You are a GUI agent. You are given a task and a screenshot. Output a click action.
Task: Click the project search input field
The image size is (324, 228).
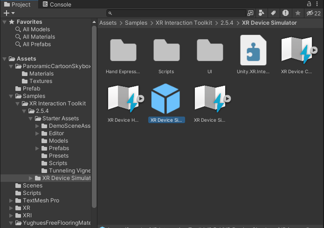point(177,13)
